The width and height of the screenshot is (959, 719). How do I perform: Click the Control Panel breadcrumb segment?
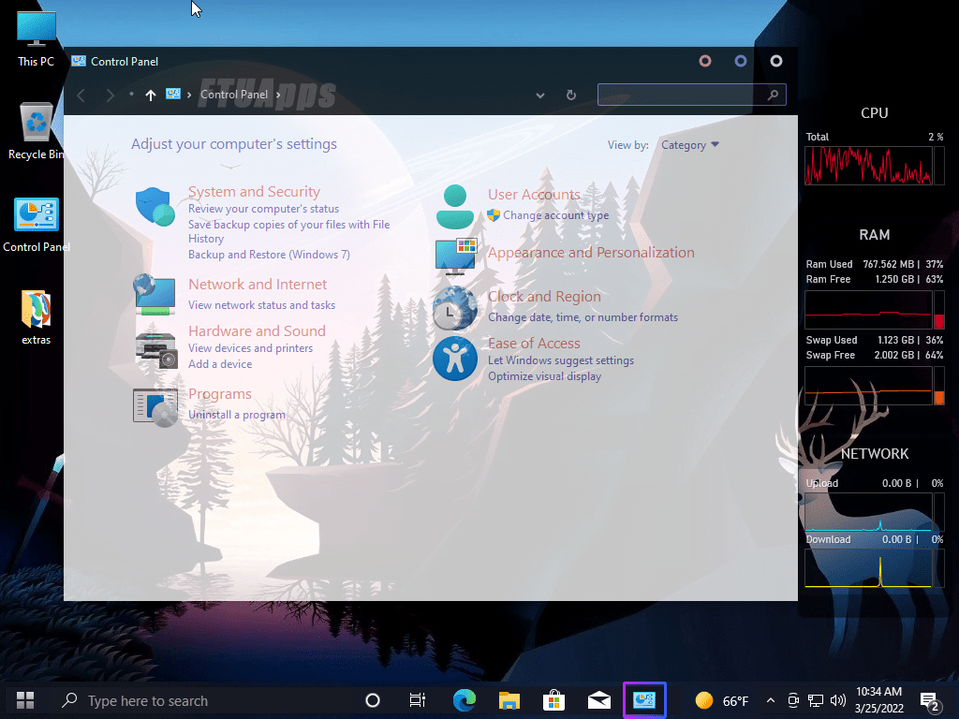(234, 95)
